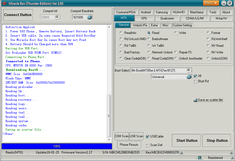Click the Stop Button
The image size is (235, 161).
216,140
